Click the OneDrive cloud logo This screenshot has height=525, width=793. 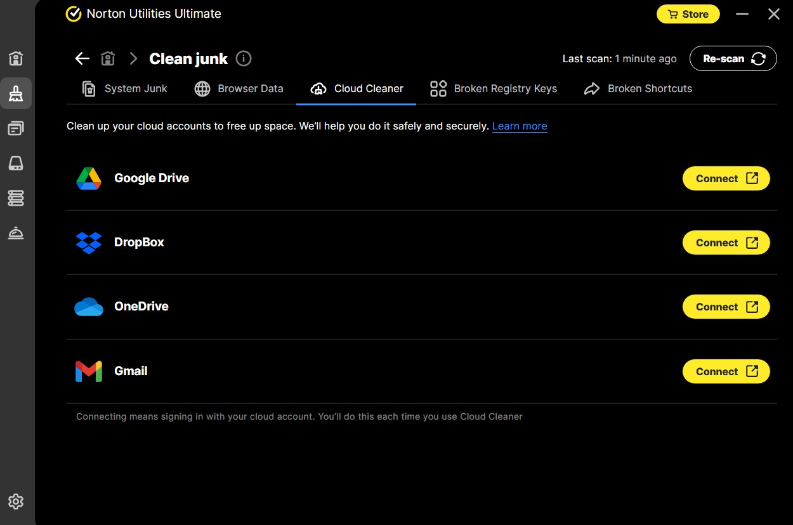[89, 307]
